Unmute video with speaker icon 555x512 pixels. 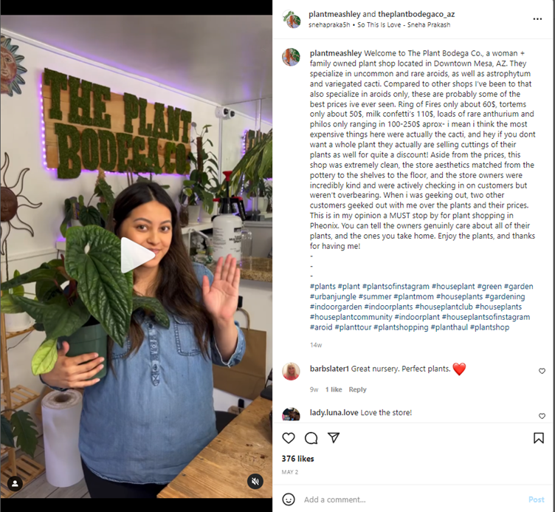[x=255, y=481]
